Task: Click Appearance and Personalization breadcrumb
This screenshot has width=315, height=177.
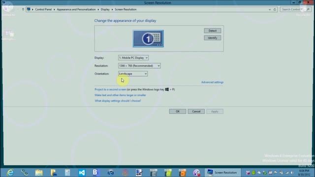Action: pos(76,9)
